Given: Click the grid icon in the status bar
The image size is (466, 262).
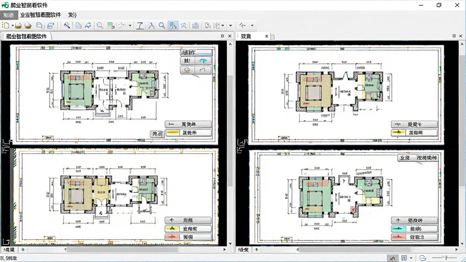Looking at the screenshot, I should [x=404, y=258].
